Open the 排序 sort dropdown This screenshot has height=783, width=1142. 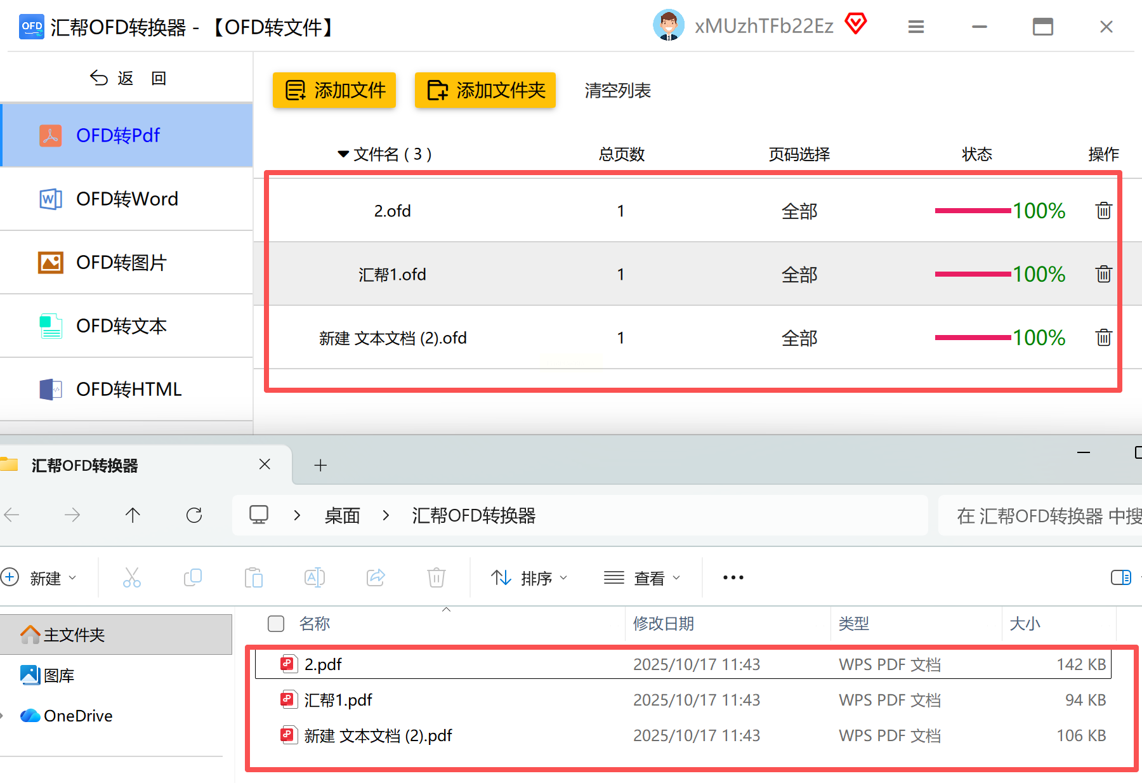point(529,577)
